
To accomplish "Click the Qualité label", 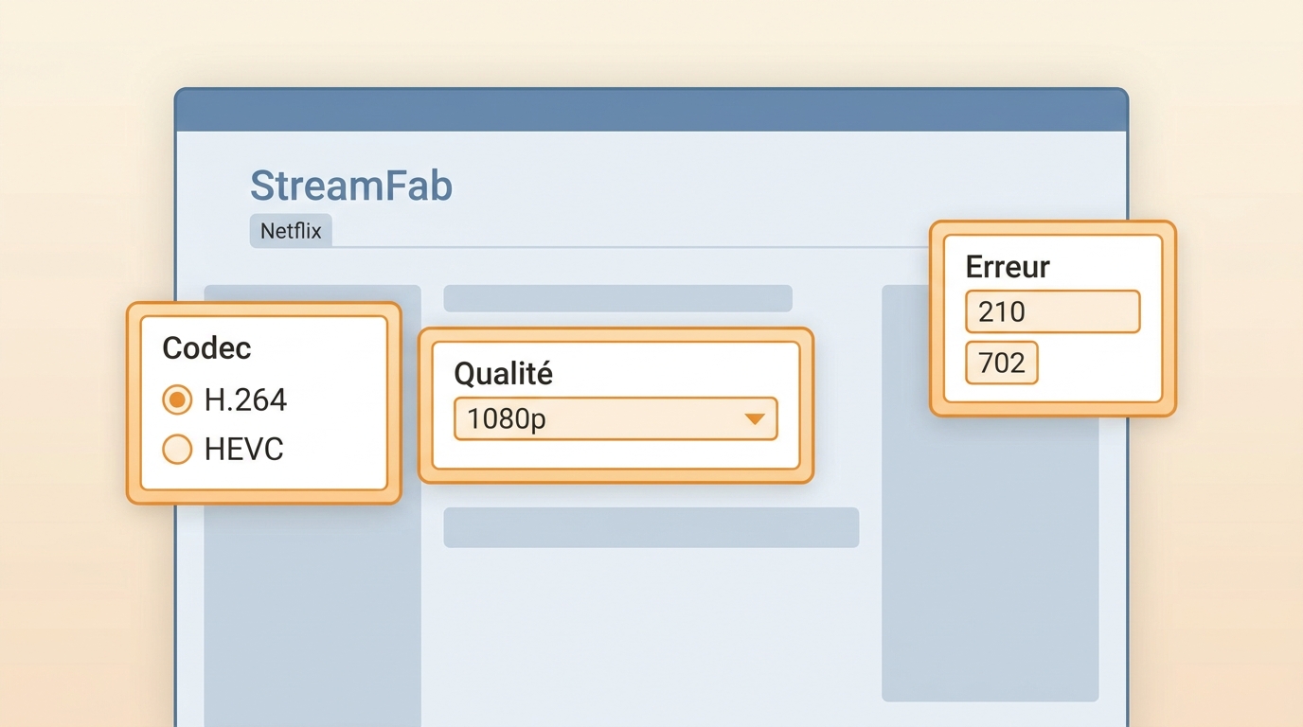I will click(x=503, y=373).
